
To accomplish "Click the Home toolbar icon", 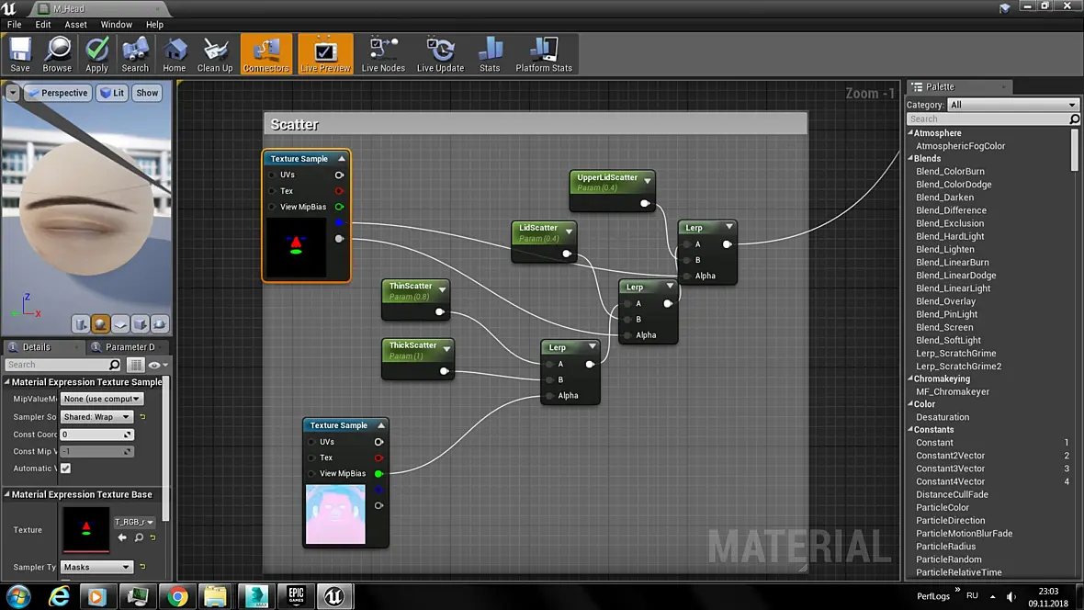I will [x=175, y=54].
